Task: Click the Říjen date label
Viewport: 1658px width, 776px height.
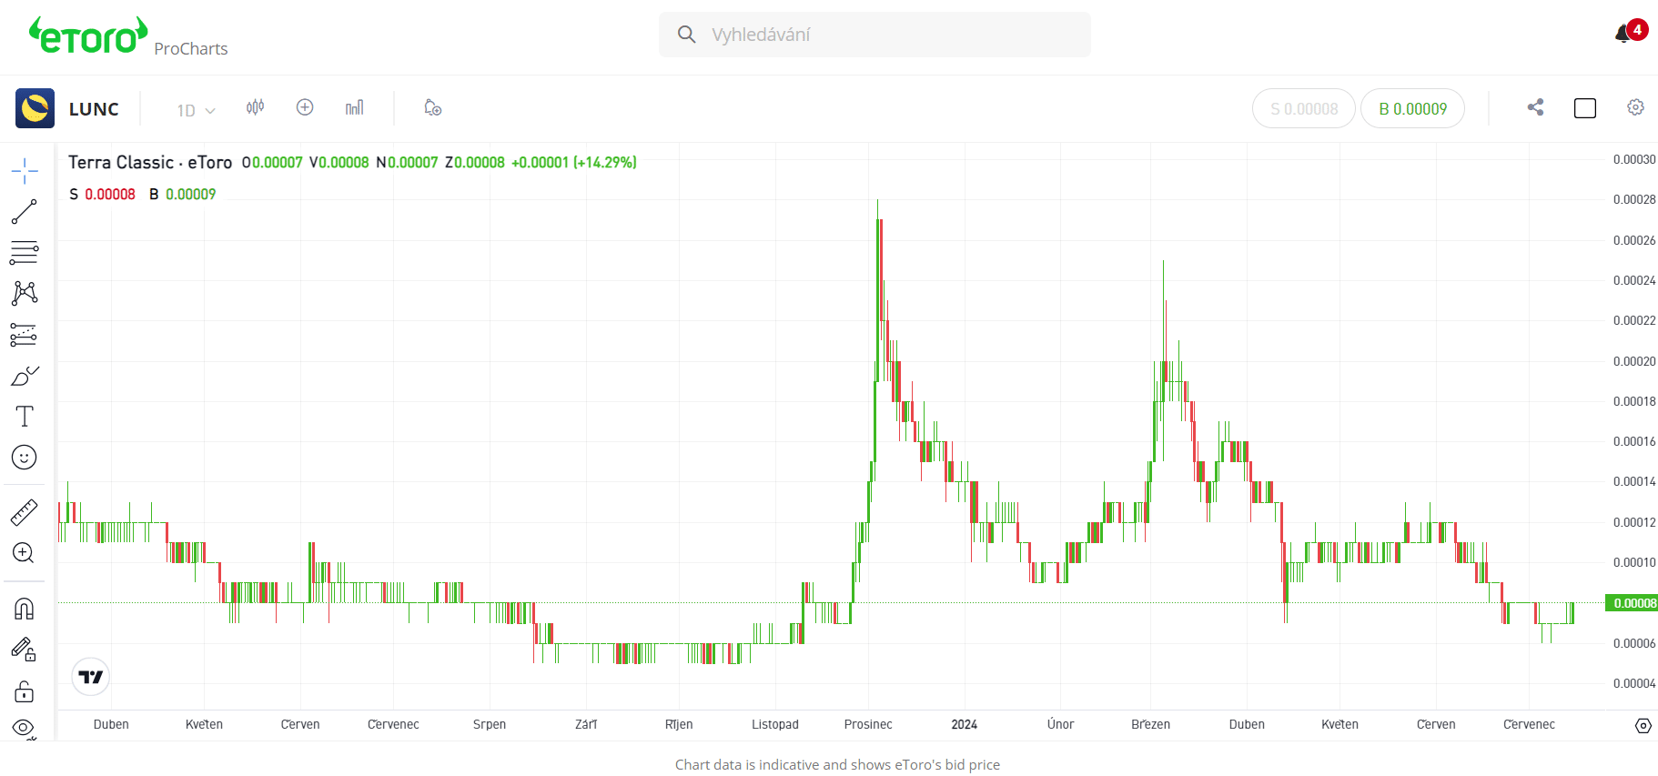Action: (679, 724)
